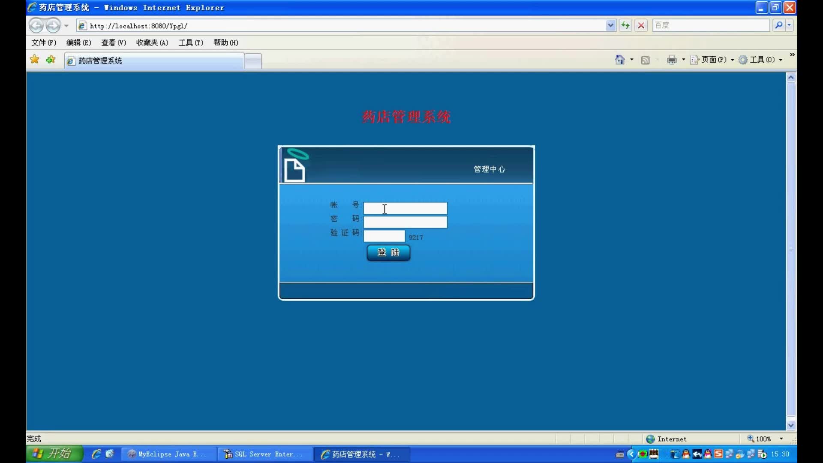Open the 文件(F) menu
Screen dimensions: 823x463
click(44, 42)
